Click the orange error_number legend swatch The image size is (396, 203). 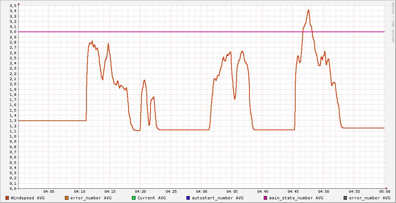coord(67,198)
